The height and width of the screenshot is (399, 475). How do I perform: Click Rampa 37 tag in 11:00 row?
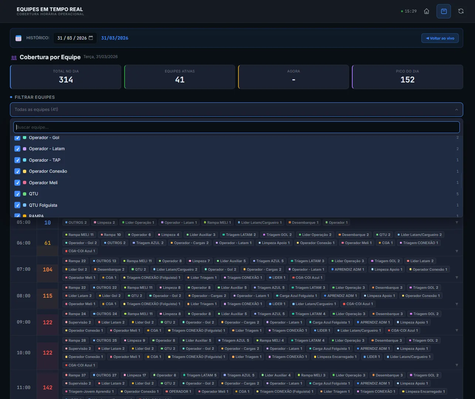75,375
